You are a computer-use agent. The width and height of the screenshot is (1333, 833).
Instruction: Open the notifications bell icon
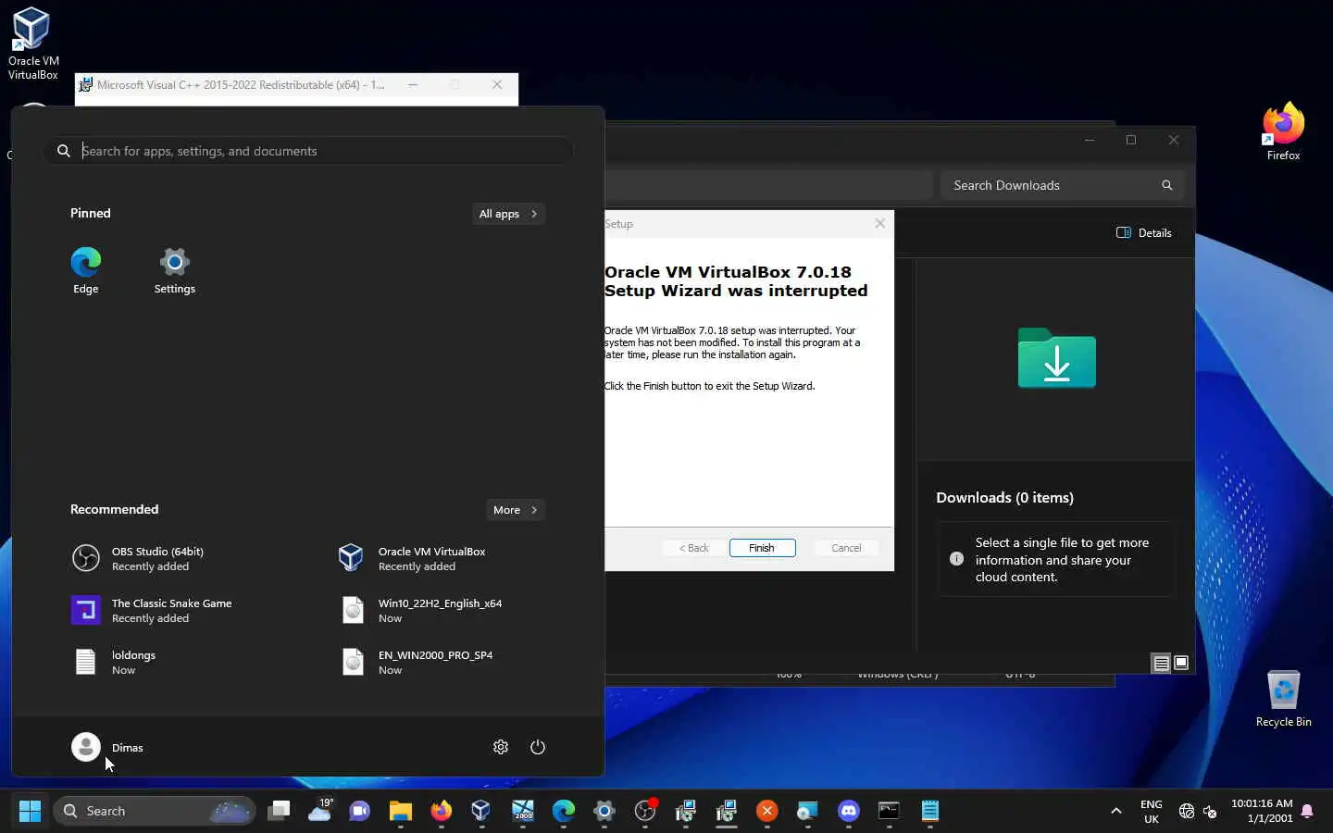coord(1307,812)
